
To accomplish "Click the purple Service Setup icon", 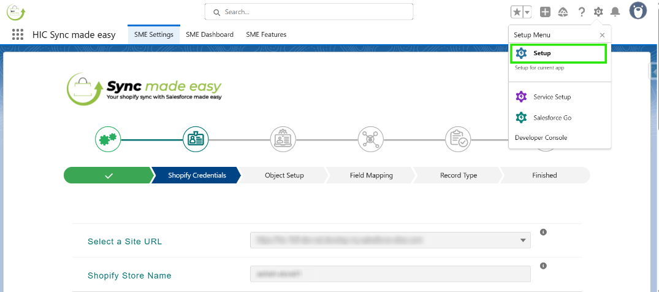I will click(x=521, y=97).
